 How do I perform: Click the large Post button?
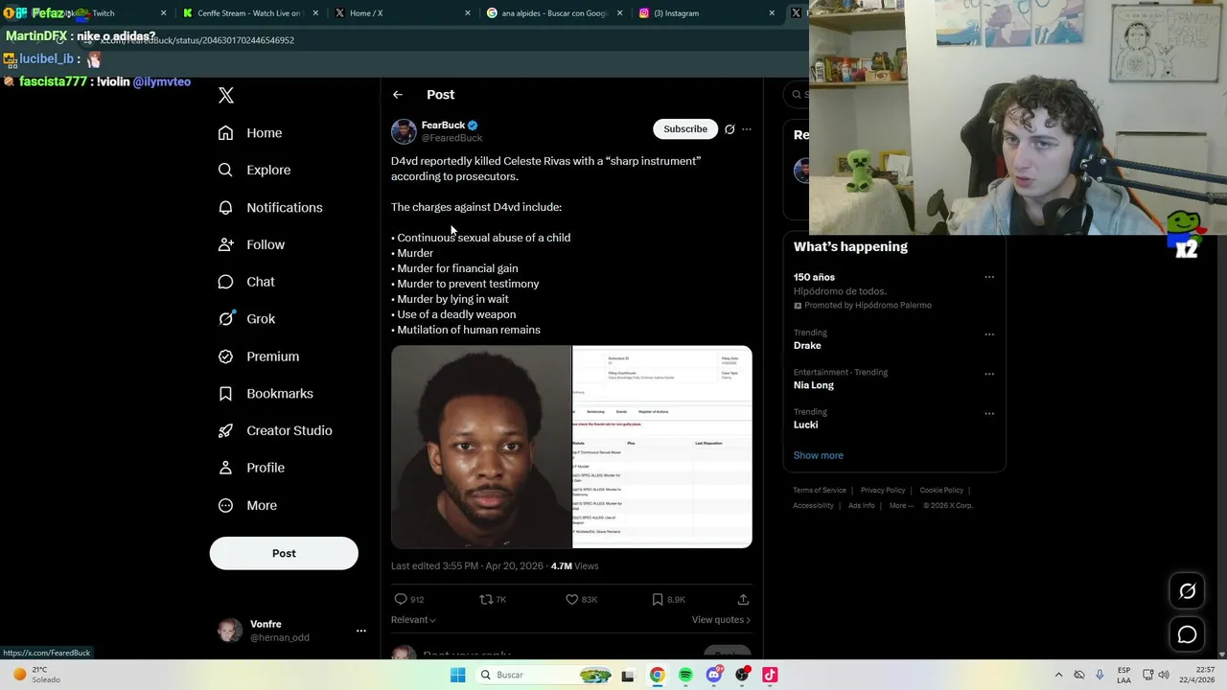(284, 553)
